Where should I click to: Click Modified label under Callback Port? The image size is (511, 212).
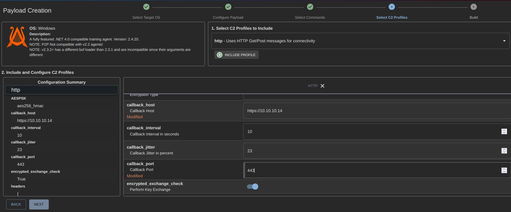pyautogui.click(x=135, y=176)
